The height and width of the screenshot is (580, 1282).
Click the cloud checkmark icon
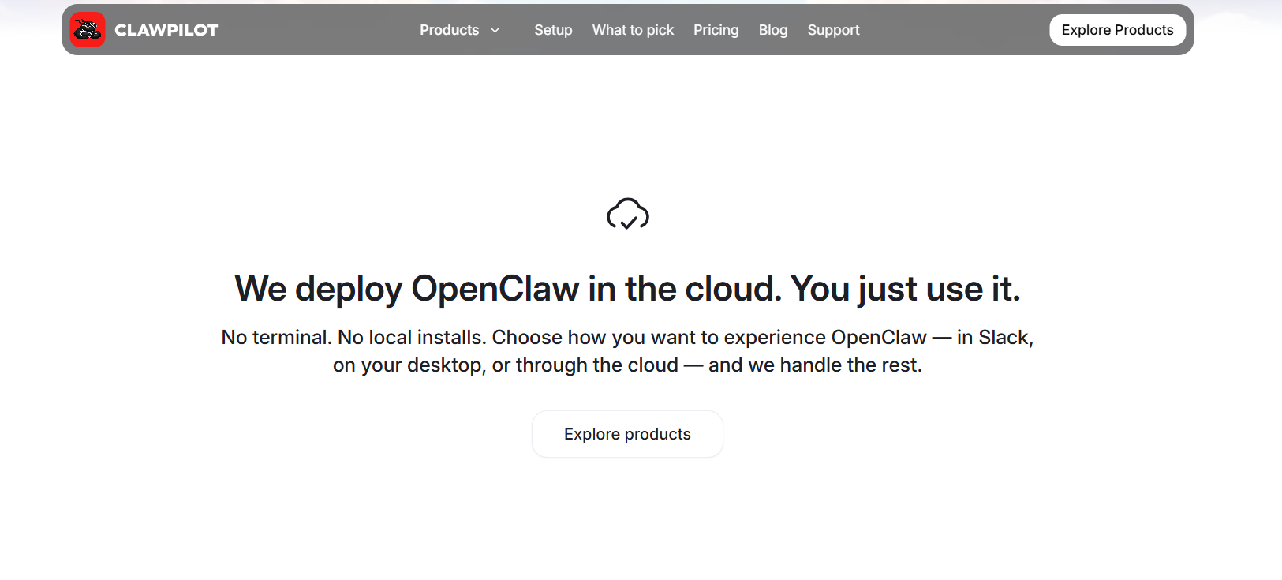pos(628,214)
